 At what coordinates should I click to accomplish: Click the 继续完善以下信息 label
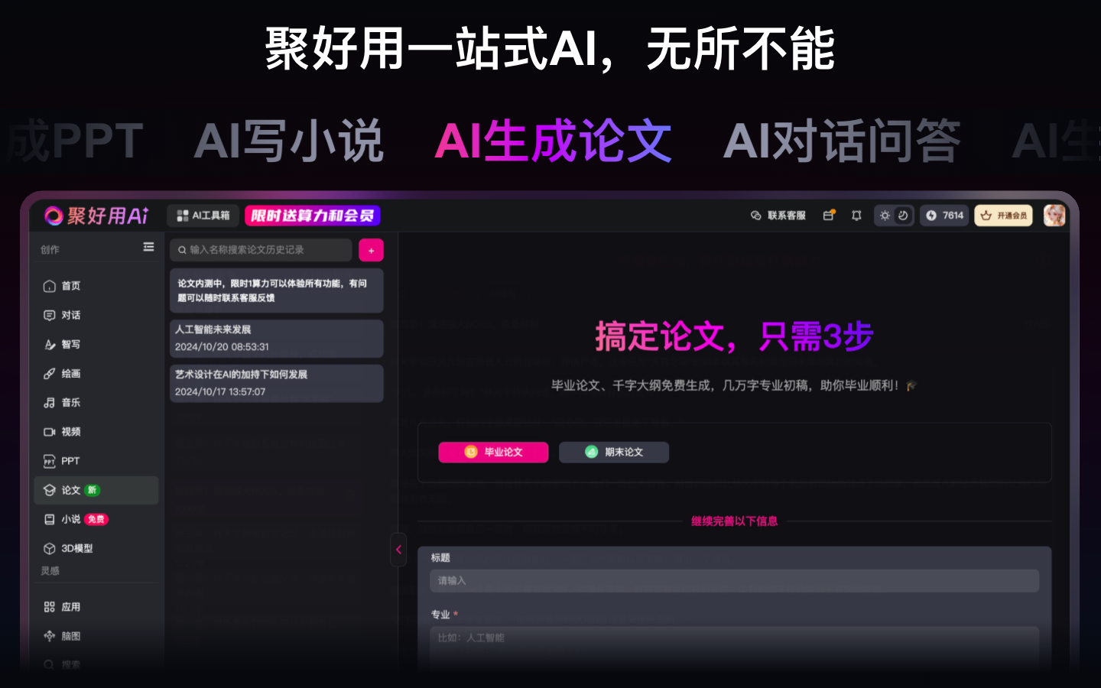734,521
